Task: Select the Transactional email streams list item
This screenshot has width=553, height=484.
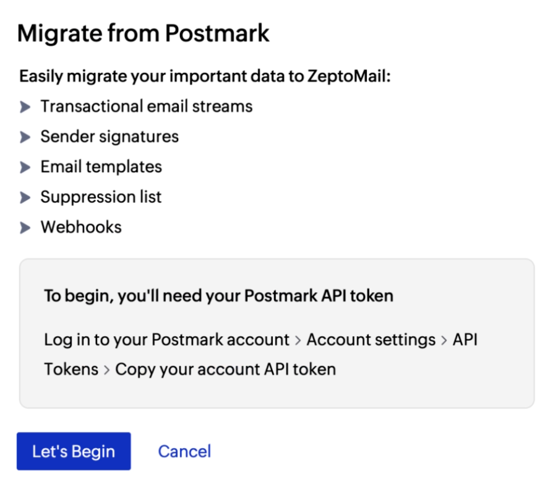Action: pos(146,106)
